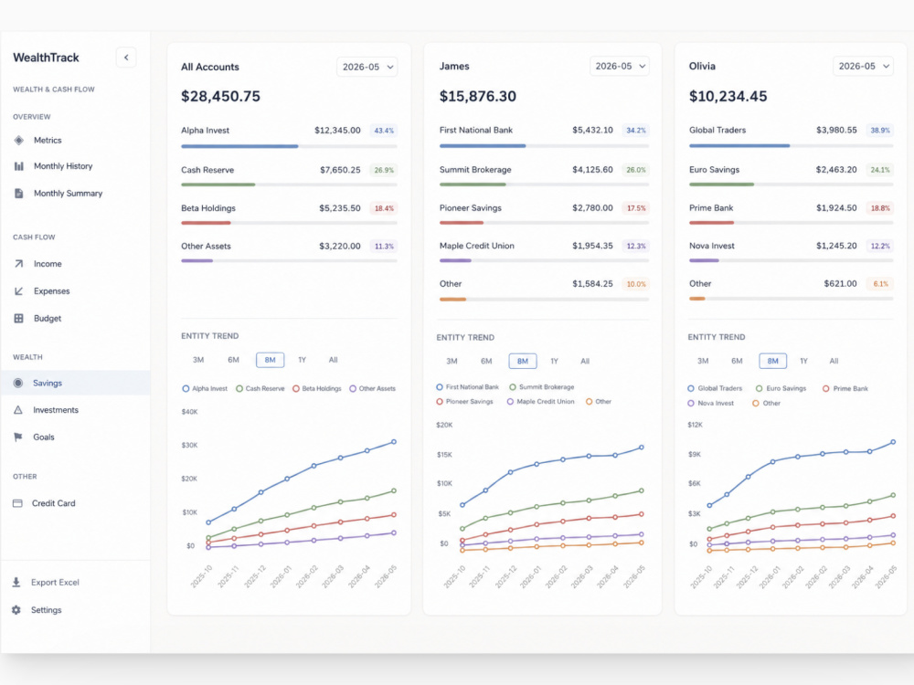Click the Budget grid icon
This screenshot has height=685, width=914.
pos(18,319)
